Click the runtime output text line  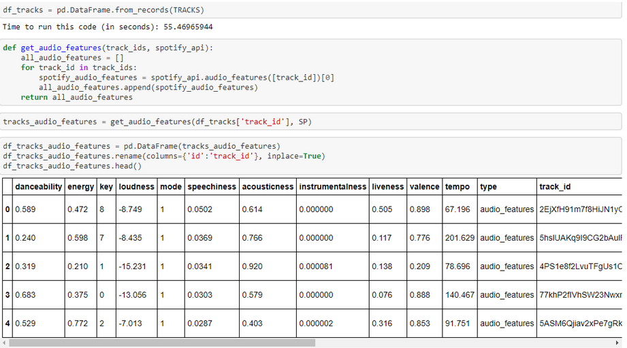pyautogui.click(x=108, y=27)
